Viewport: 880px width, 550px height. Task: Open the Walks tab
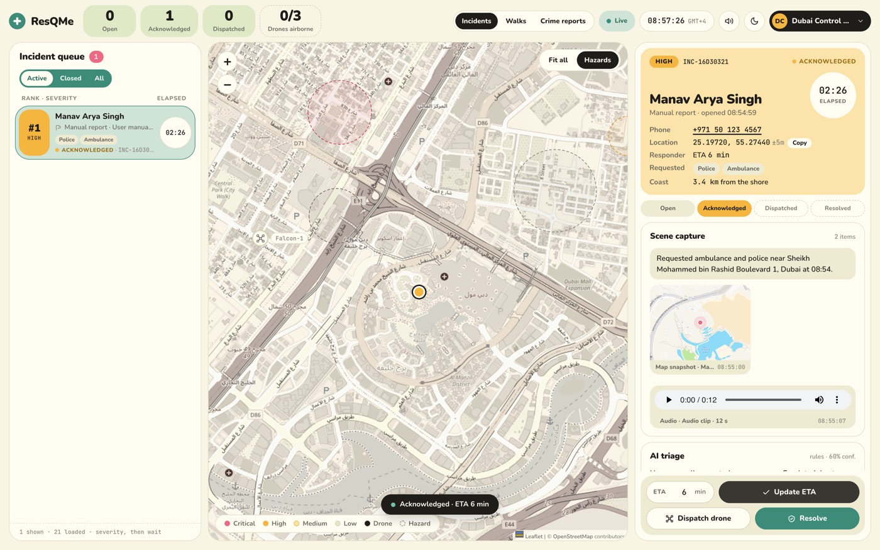tap(515, 21)
